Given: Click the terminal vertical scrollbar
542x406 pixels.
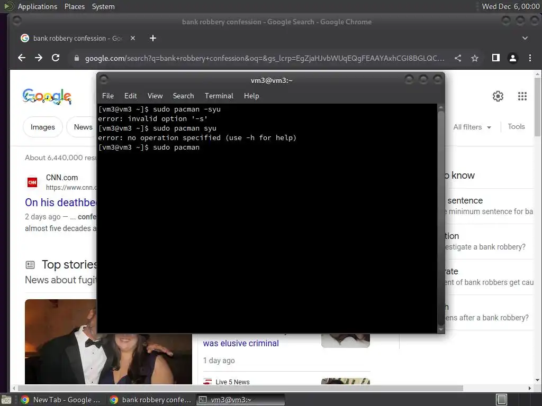Looking at the screenshot, I should click(441, 218).
